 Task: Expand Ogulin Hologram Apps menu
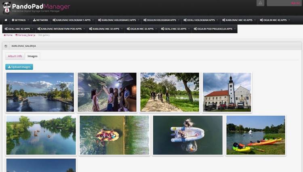(161, 20)
